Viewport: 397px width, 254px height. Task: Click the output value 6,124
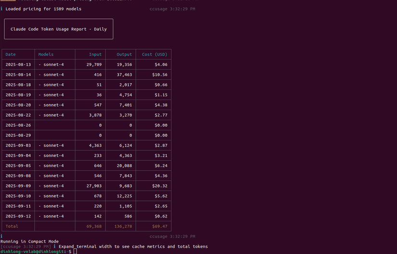(x=126, y=145)
